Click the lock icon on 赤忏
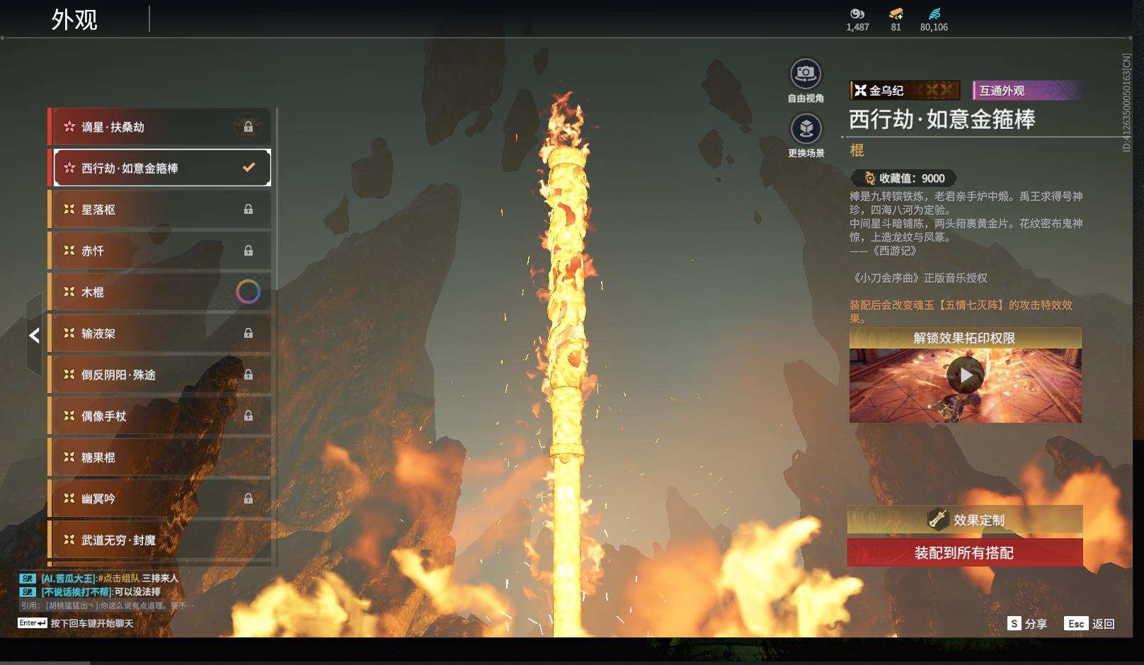1144x665 pixels. coord(248,251)
